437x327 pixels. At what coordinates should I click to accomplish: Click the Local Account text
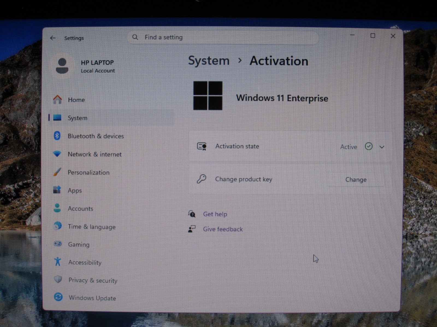(x=98, y=71)
